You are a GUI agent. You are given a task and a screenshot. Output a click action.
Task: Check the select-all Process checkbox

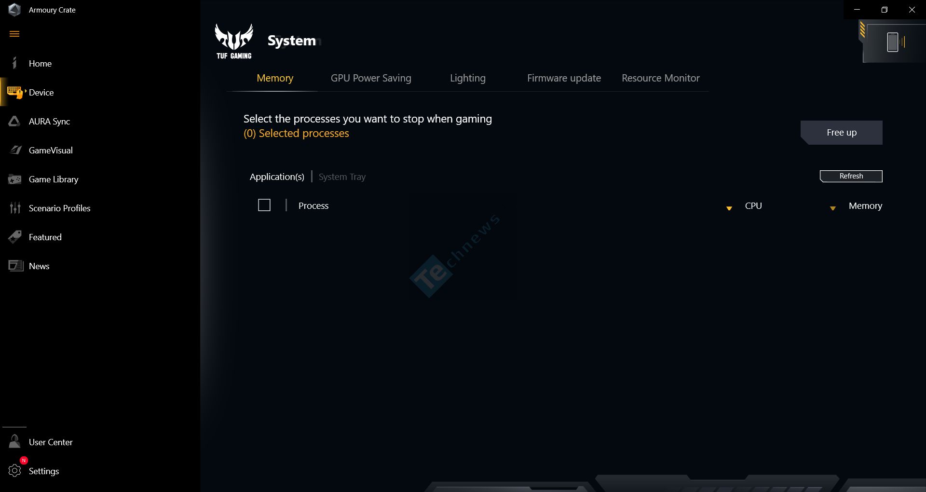point(264,205)
